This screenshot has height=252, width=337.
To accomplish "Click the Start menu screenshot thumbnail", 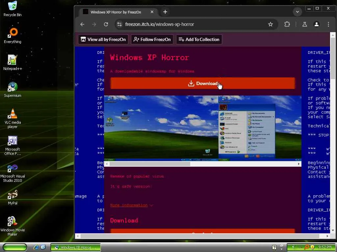I will pyautogui.click(x=260, y=128).
